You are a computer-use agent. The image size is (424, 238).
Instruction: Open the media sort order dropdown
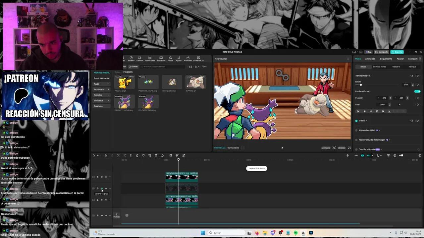click(197, 67)
